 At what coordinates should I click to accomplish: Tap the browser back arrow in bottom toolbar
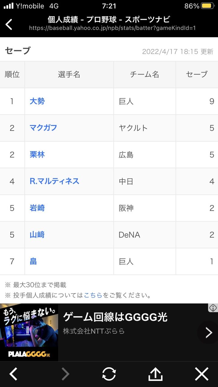(x=13, y=374)
